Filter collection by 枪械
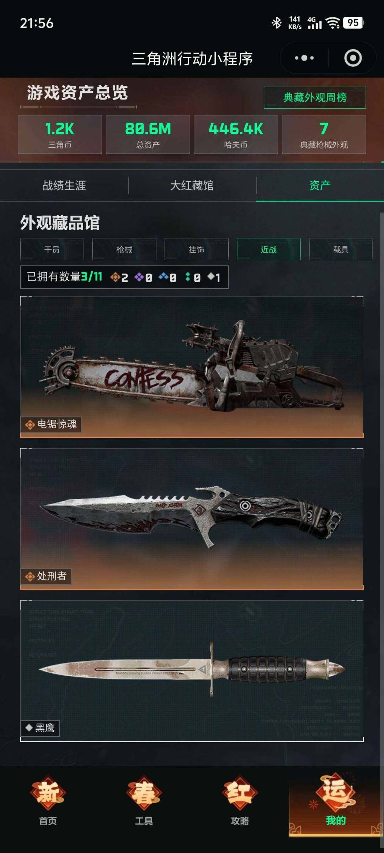 (x=124, y=250)
